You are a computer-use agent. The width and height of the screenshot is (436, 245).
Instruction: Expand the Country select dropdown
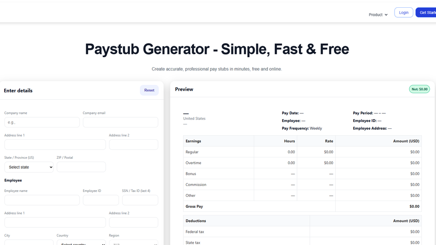coord(81,243)
